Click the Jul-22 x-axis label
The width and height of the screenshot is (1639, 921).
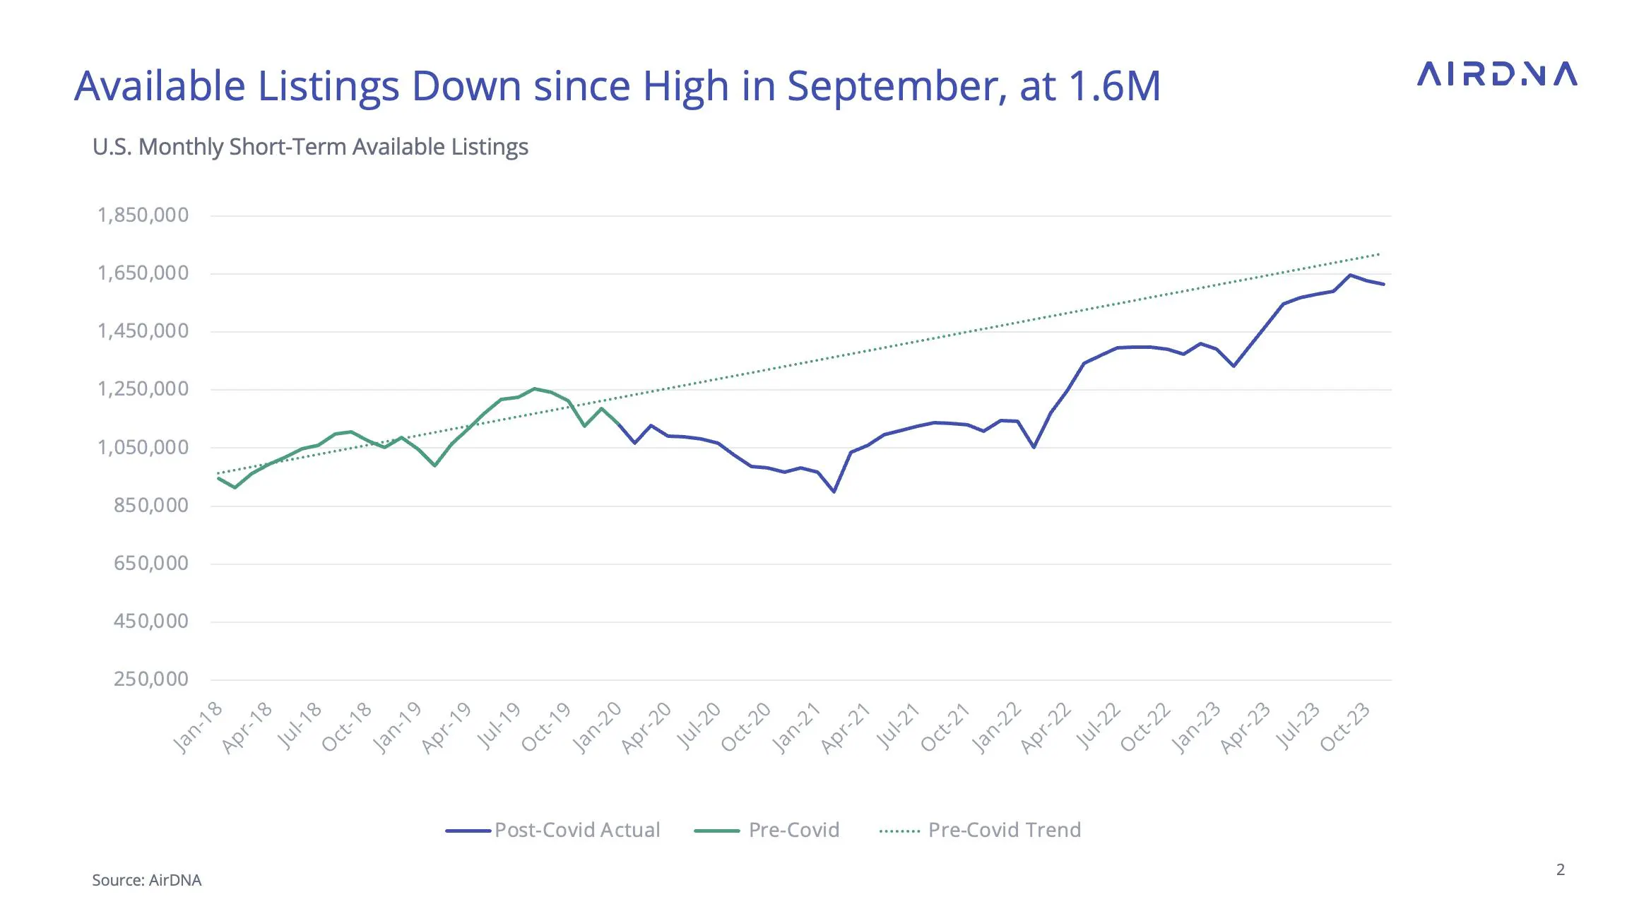coord(1097,725)
